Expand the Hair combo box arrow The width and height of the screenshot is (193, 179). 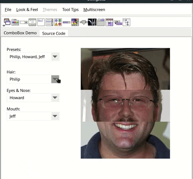[55, 79]
